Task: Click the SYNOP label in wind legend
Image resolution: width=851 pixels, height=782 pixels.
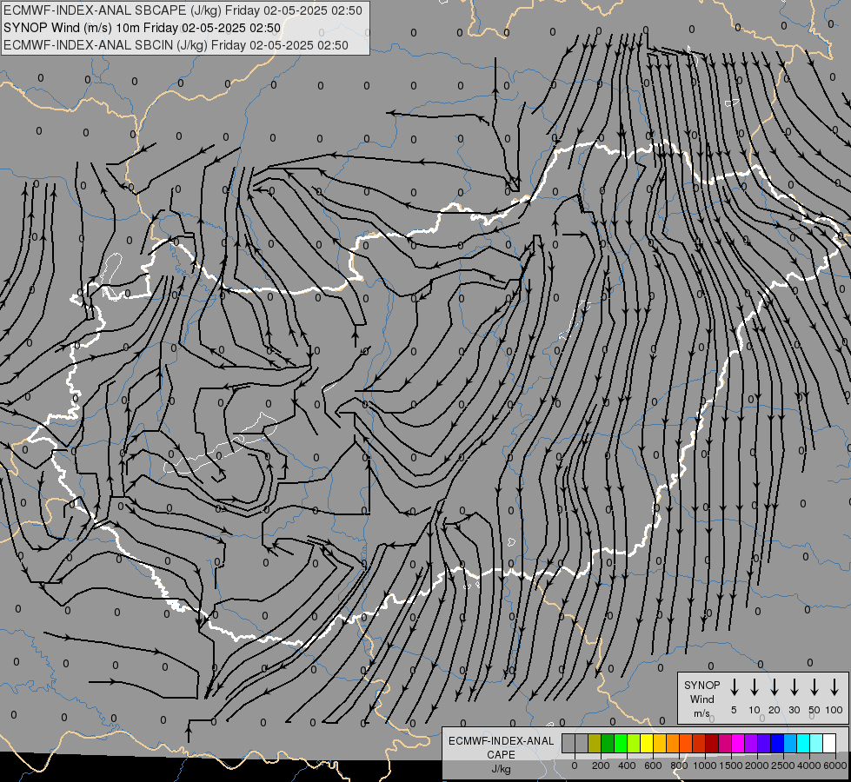Action: (x=701, y=685)
